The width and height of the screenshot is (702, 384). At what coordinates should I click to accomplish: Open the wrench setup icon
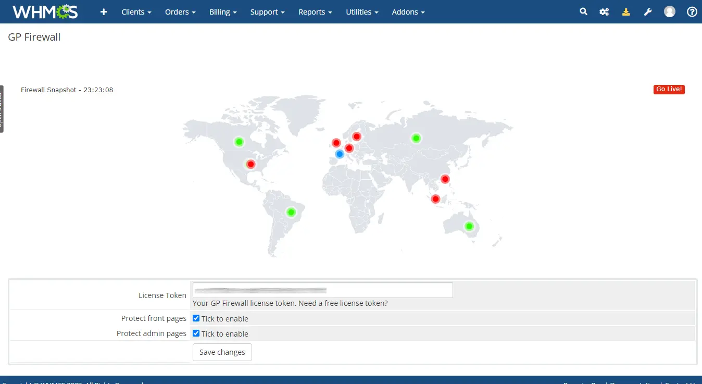(648, 11)
